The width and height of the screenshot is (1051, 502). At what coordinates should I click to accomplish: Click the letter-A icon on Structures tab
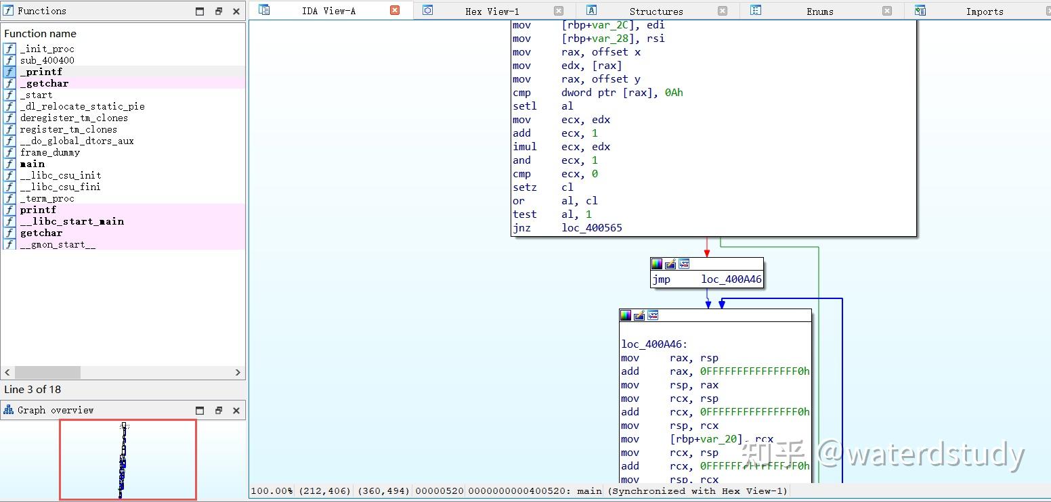[591, 10]
